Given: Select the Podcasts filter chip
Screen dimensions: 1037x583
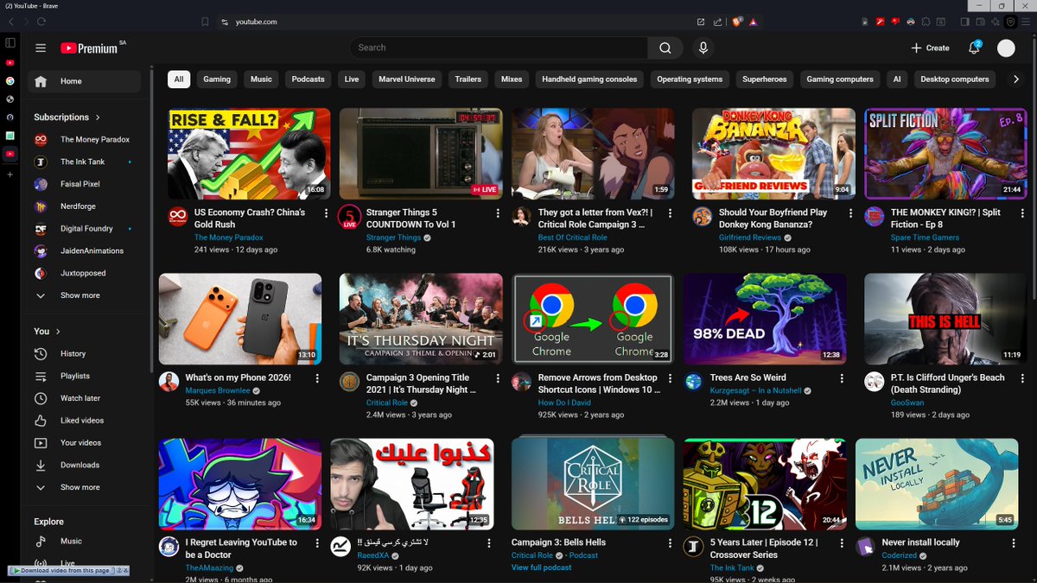Looking at the screenshot, I should (x=308, y=79).
